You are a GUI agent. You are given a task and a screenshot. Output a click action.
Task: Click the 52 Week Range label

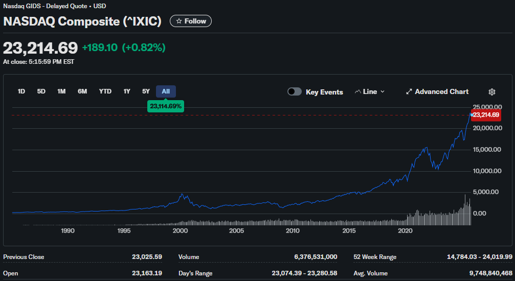coord(375,257)
